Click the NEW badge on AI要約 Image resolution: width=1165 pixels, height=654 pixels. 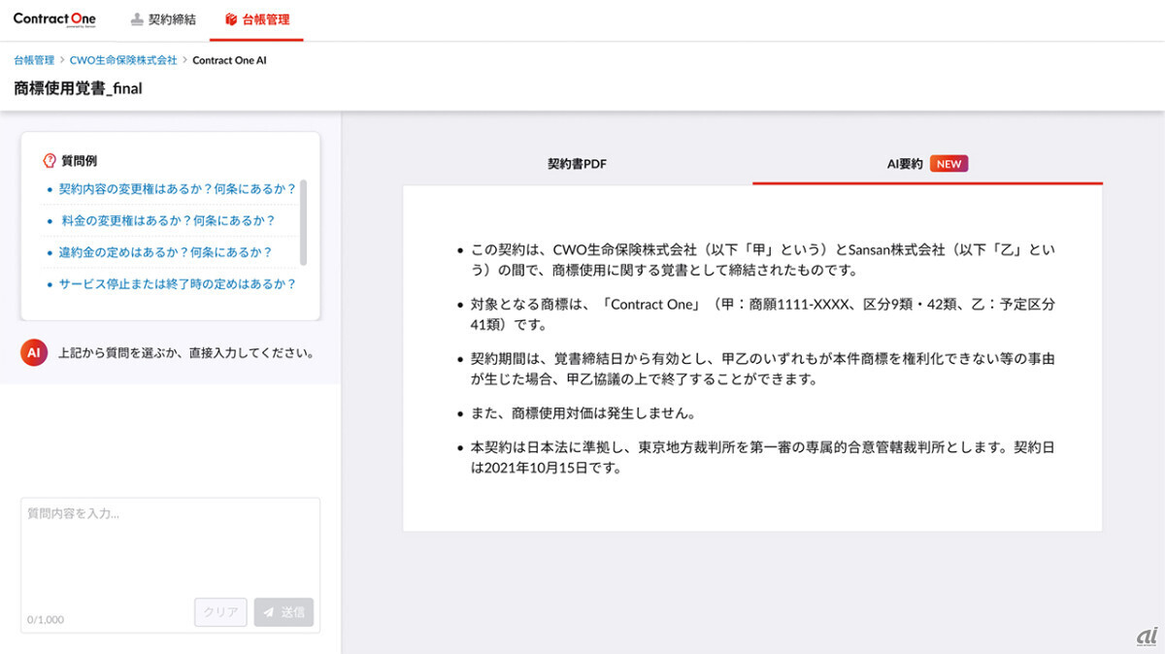coord(949,164)
